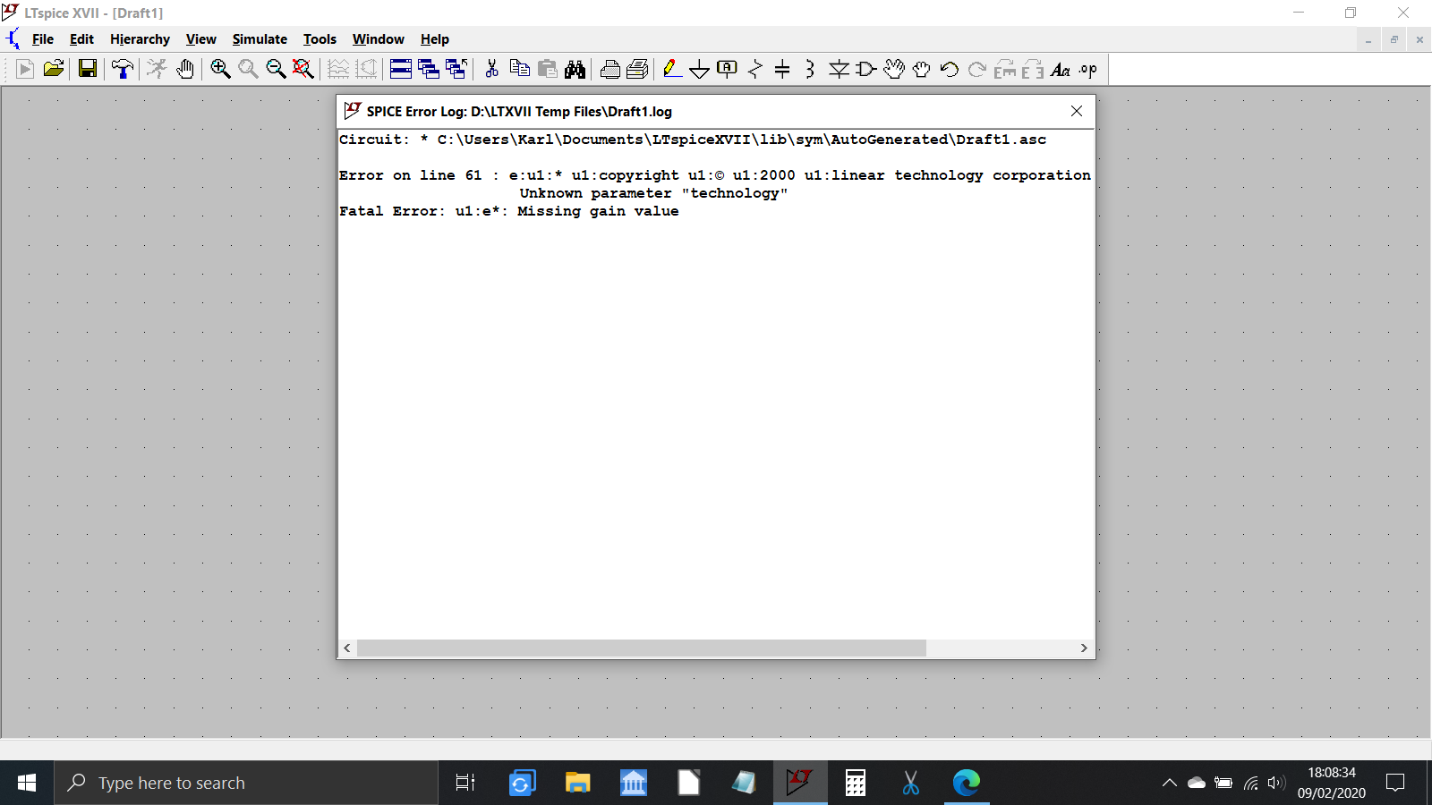Select the Zoom In magnifier
1432x805 pixels.
click(220, 69)
